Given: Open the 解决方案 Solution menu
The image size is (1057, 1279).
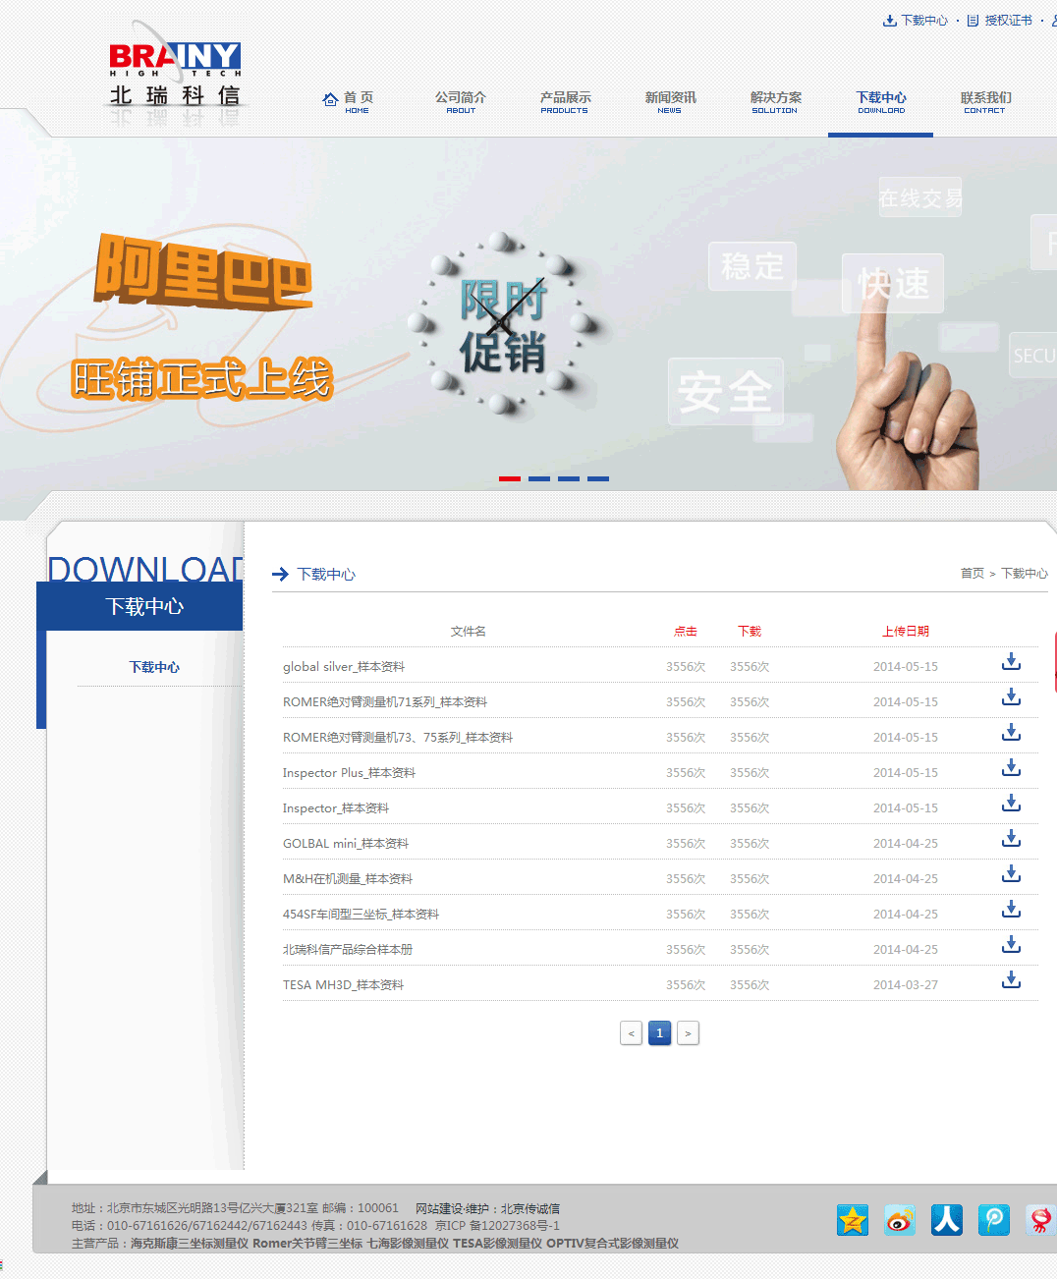Looking at the screenshot, I should (x=775, y=102).
